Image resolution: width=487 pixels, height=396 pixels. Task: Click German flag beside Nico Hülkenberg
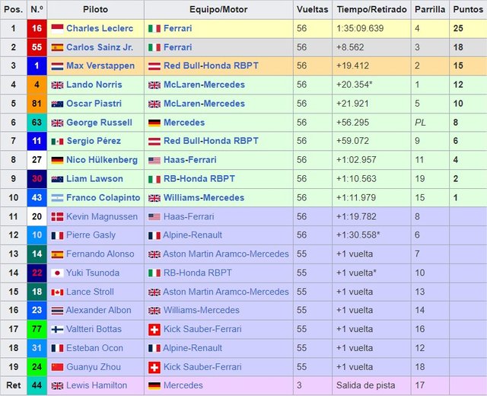(x=57, y=161)
